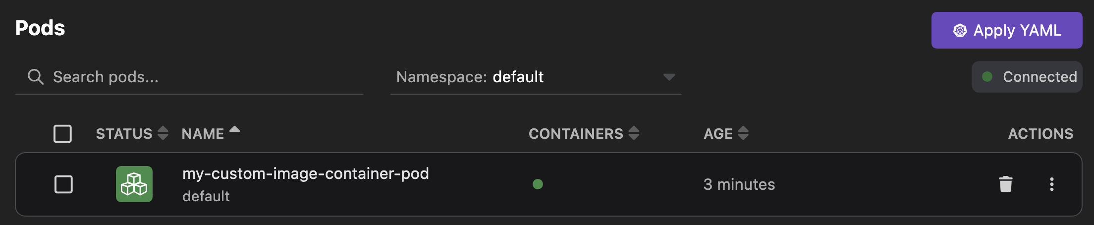1094x225 pixels.
Task: Open the pod's three-dot actions menu
Action: 1051,184
